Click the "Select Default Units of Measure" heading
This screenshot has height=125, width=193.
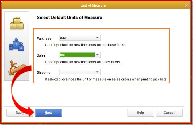click(x=70, y=18)
